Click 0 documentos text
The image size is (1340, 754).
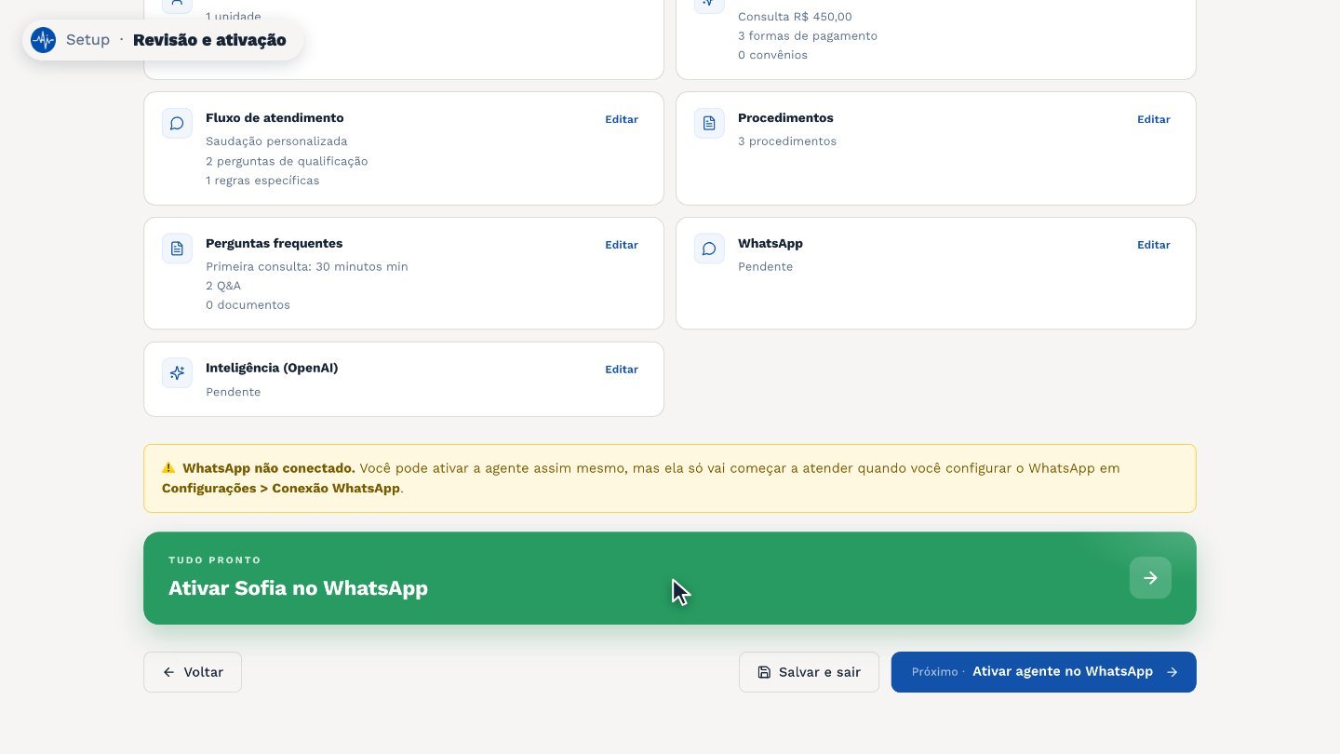pos(248,305)
